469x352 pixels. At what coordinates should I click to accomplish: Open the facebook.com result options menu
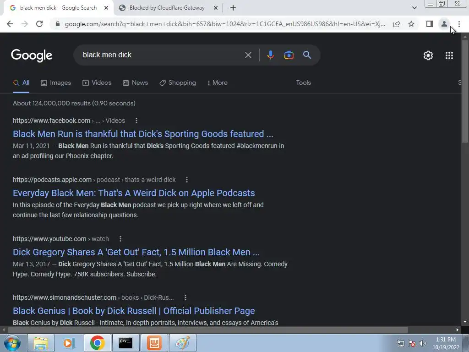[x=136, y=121]
